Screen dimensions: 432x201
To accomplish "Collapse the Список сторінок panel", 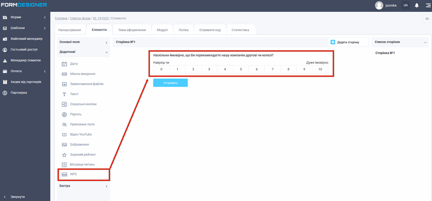I will tap(425, 42).
